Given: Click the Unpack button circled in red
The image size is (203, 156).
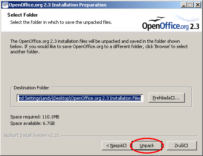Looking at the screenshot, I should pos(147,145).
